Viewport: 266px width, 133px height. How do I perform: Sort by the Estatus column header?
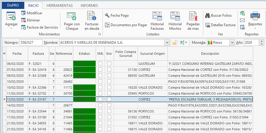coord(84,54)
